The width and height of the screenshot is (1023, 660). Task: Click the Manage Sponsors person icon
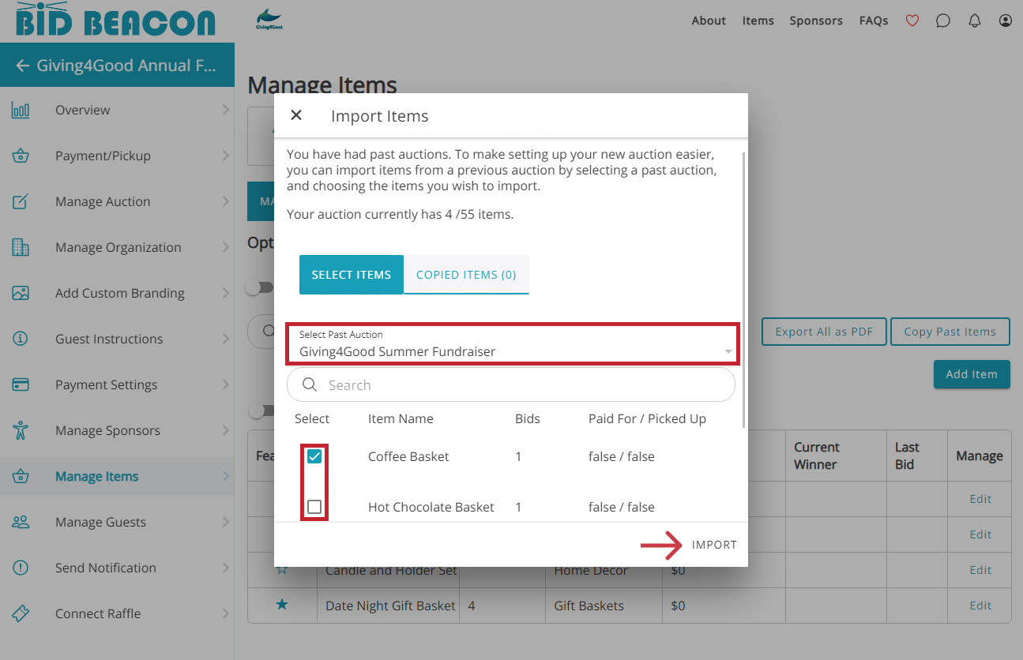(21, 430)
